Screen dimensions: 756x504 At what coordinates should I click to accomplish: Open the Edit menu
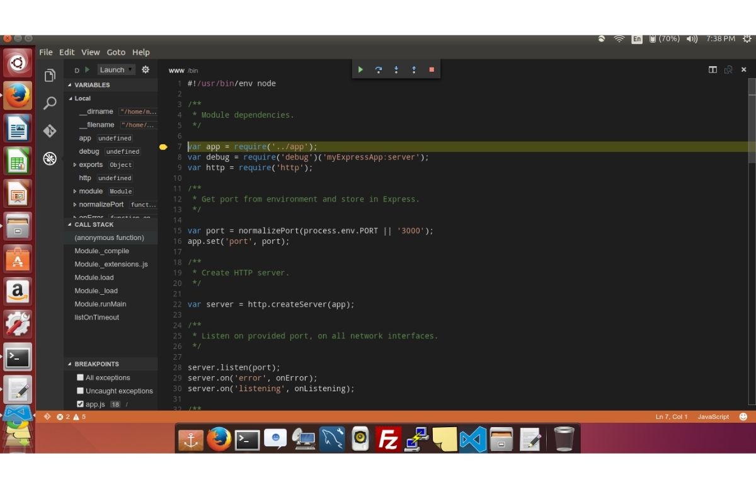coord(67,52)
